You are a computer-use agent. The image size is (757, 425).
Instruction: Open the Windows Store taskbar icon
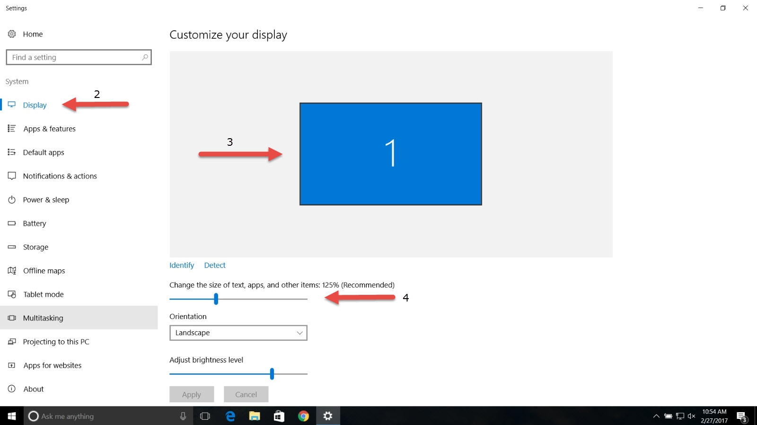pos(279,416)
